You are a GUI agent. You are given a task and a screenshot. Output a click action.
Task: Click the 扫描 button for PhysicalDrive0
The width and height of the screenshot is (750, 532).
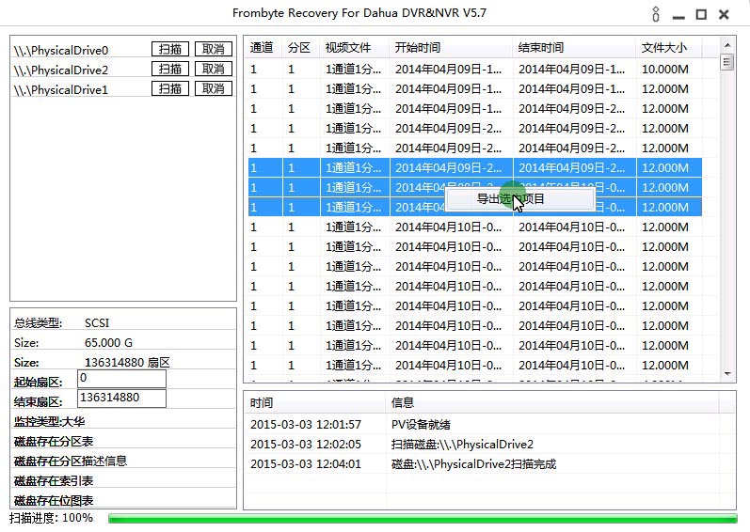pyautogui.click(x=170, y=50)
